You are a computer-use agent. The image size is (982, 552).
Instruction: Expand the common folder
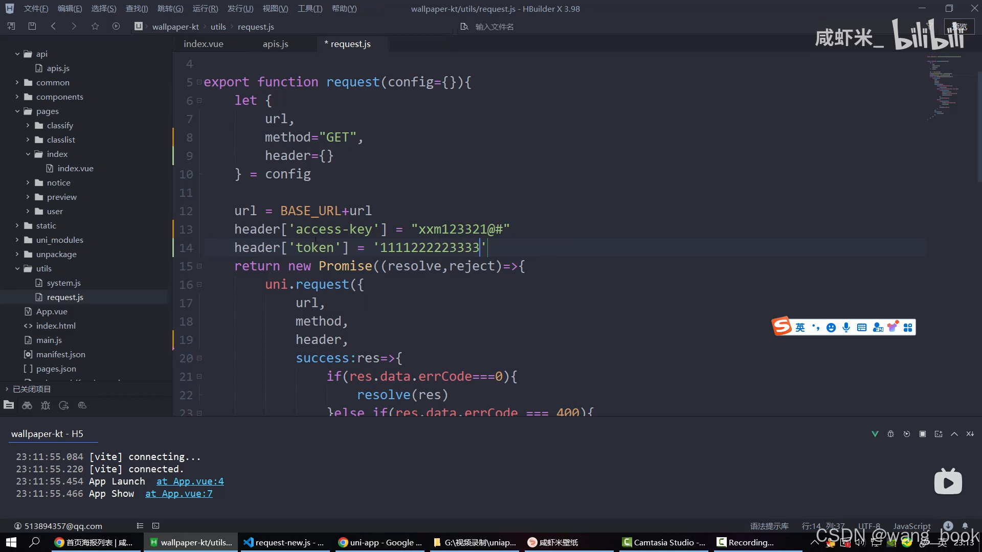click(x=17, y=82)
